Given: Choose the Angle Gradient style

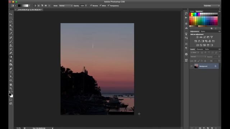Looking at the screenshot, I should click(42, 6).
